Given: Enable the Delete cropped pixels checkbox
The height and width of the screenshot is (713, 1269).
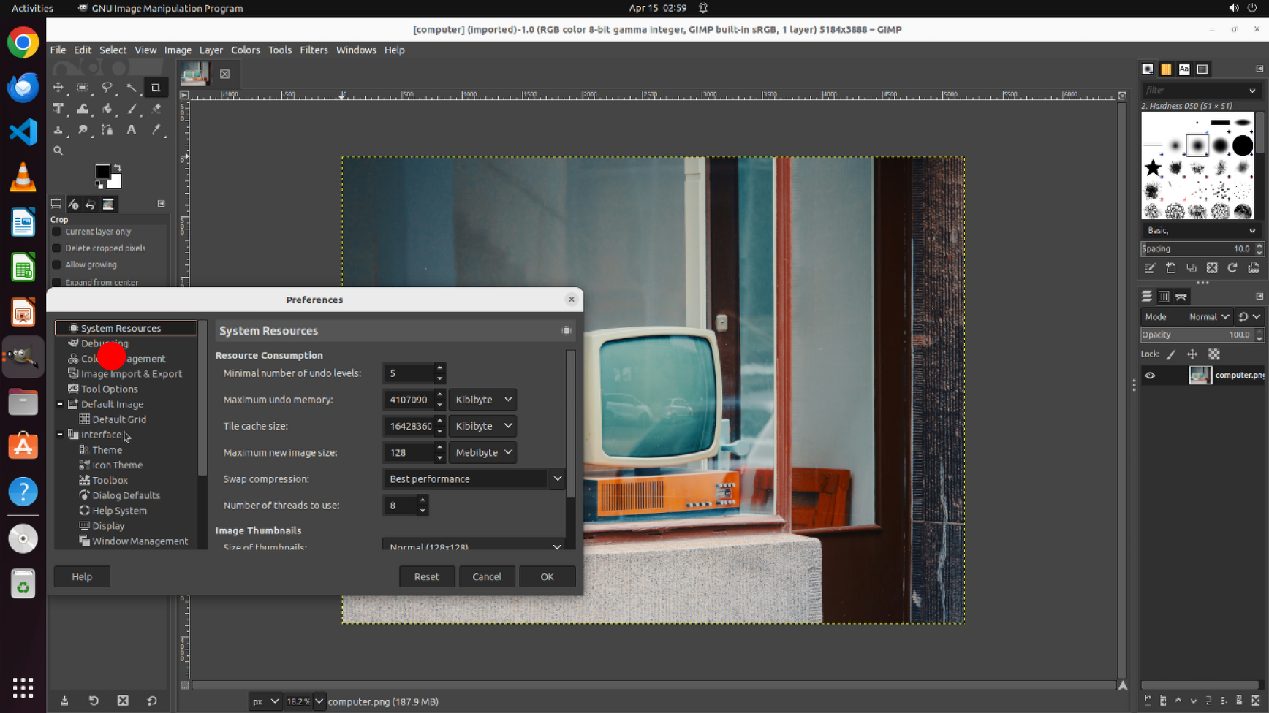Looking at the screenshot, I should point(56,248).
